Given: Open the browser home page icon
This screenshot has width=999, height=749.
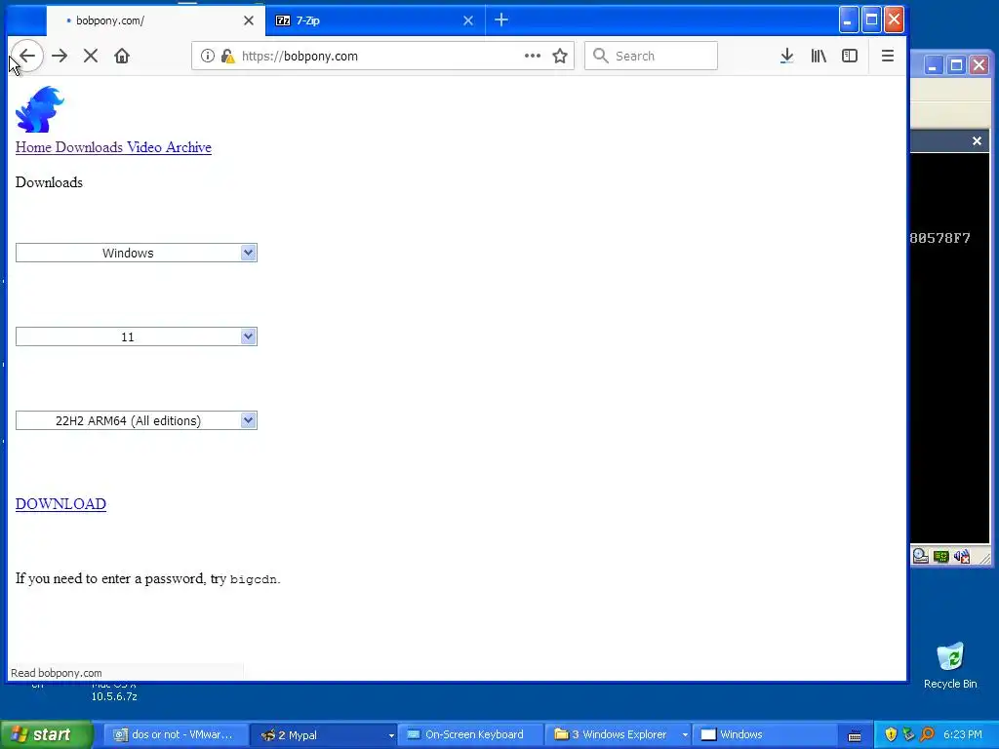Looking at the screenshot, I should click(122, 56).
